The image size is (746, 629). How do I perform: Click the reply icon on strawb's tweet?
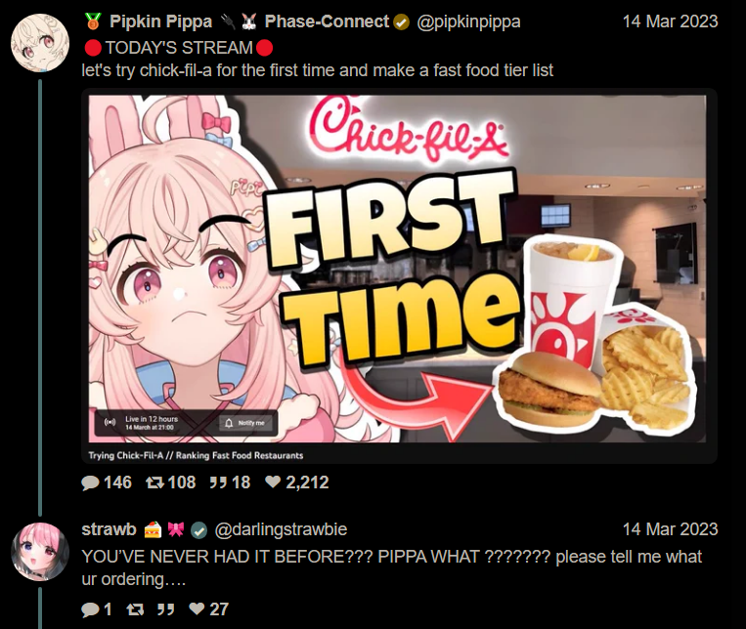(x=91, y=608)
